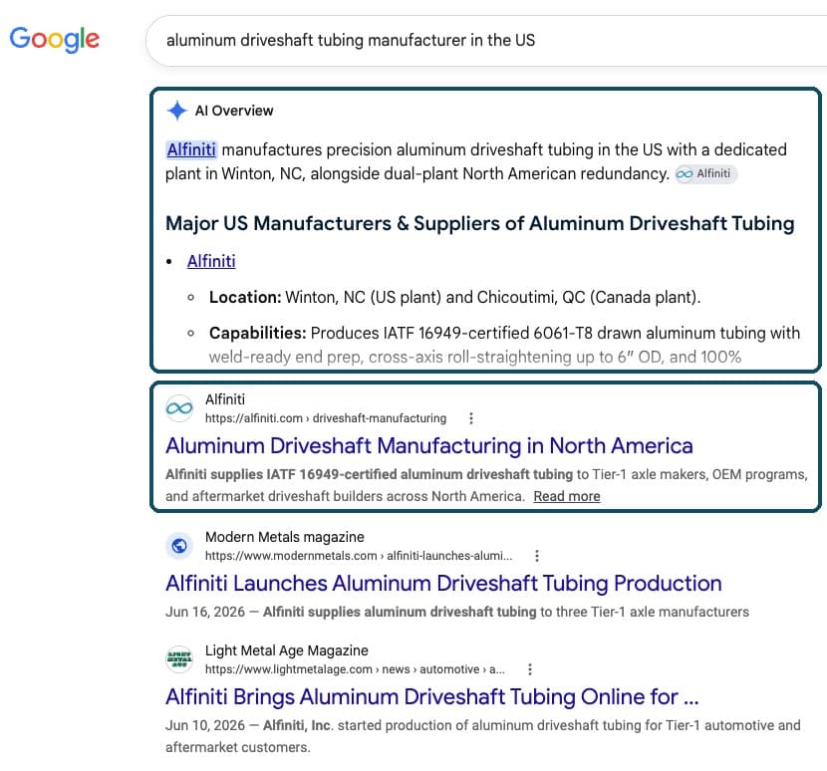This screenshot has width=827, height=771.
Task: Click the AI Overview sparkle icon
Action: pyautogui.click(x=177, y=111)
